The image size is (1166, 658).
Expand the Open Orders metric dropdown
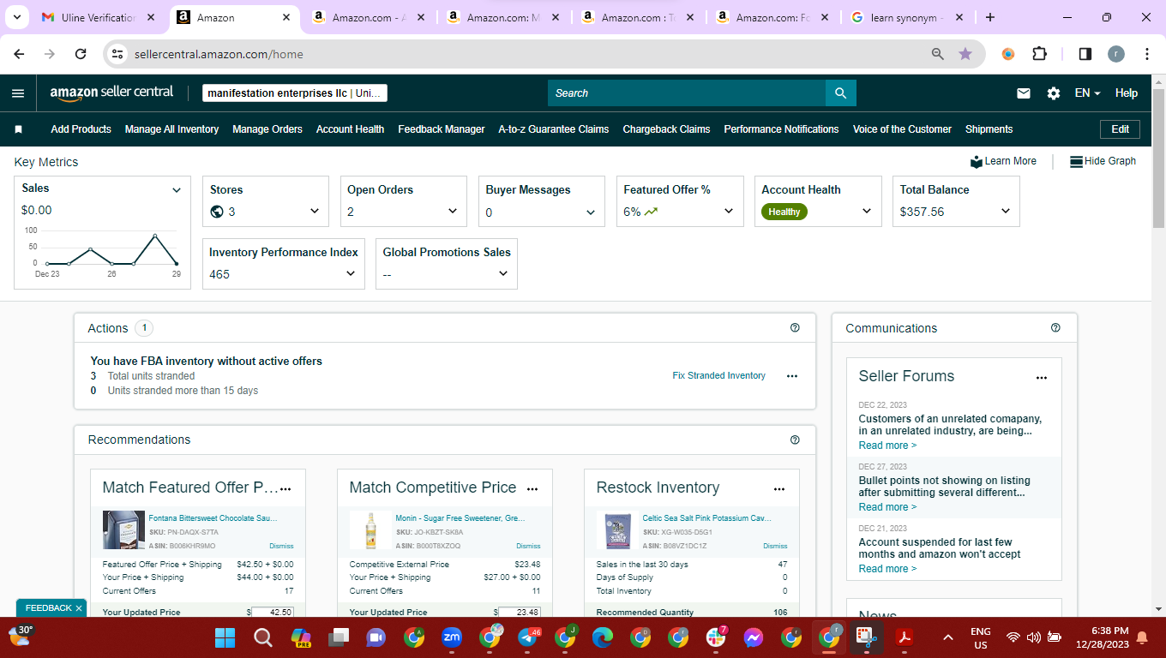click(453, 212)
